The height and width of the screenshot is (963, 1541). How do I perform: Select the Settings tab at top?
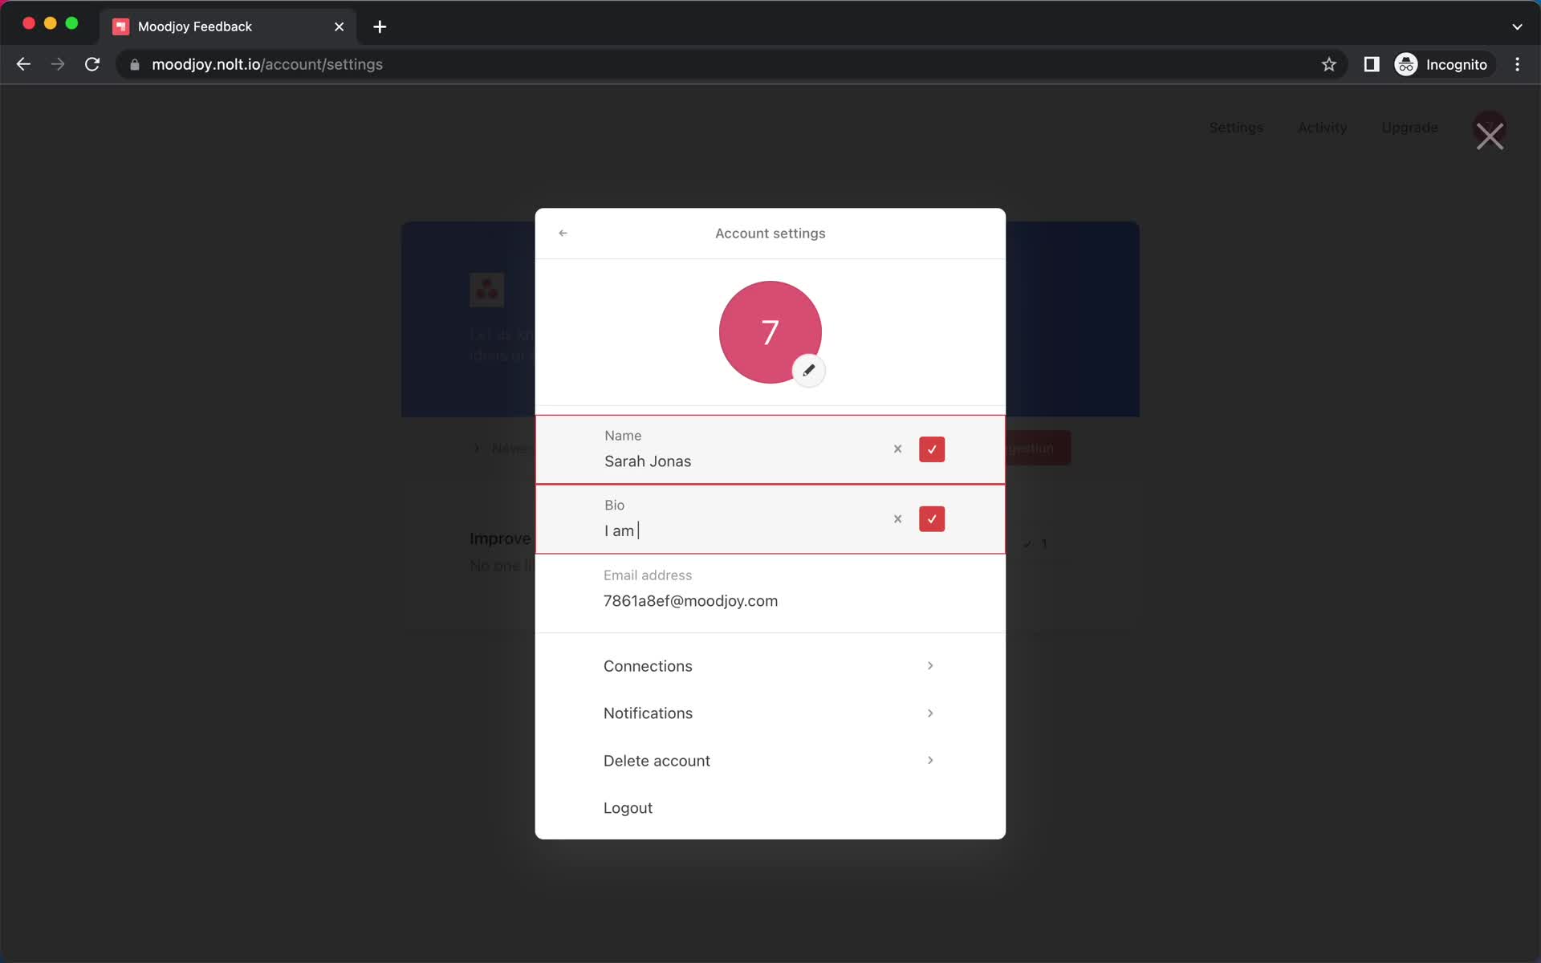tap(1236, 127)
